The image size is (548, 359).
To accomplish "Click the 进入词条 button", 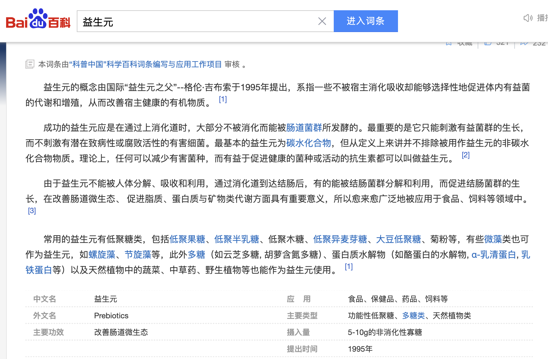I will point(366,21).
